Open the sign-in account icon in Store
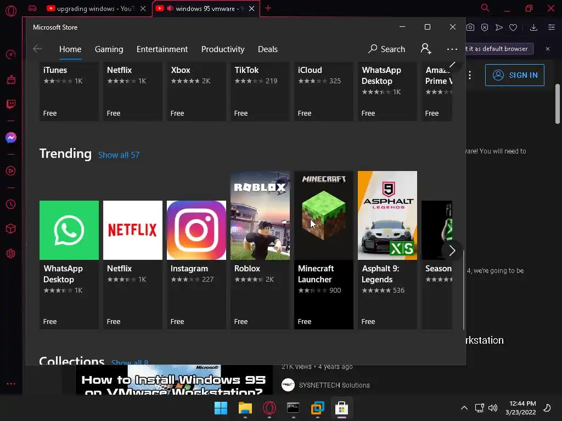Image resolution: width=562 pixels, height=421 pixels. coord(426,49)
